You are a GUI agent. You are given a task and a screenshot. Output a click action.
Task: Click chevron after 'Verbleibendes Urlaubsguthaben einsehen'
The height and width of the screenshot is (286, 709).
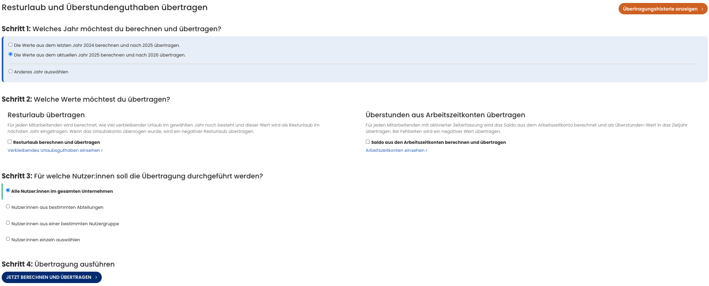tap(102, 151)
